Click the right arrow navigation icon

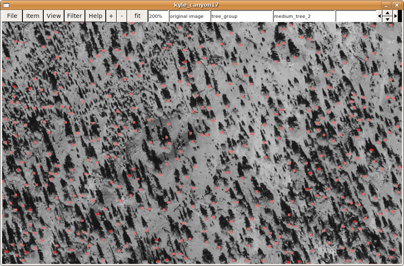[x=396, y=16]
